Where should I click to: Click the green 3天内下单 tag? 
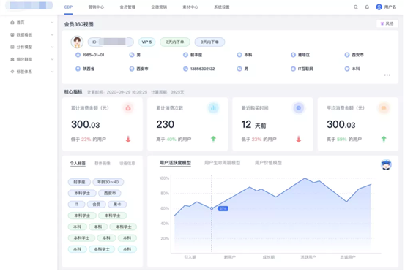pyautogui.click(x=175, y=42)
